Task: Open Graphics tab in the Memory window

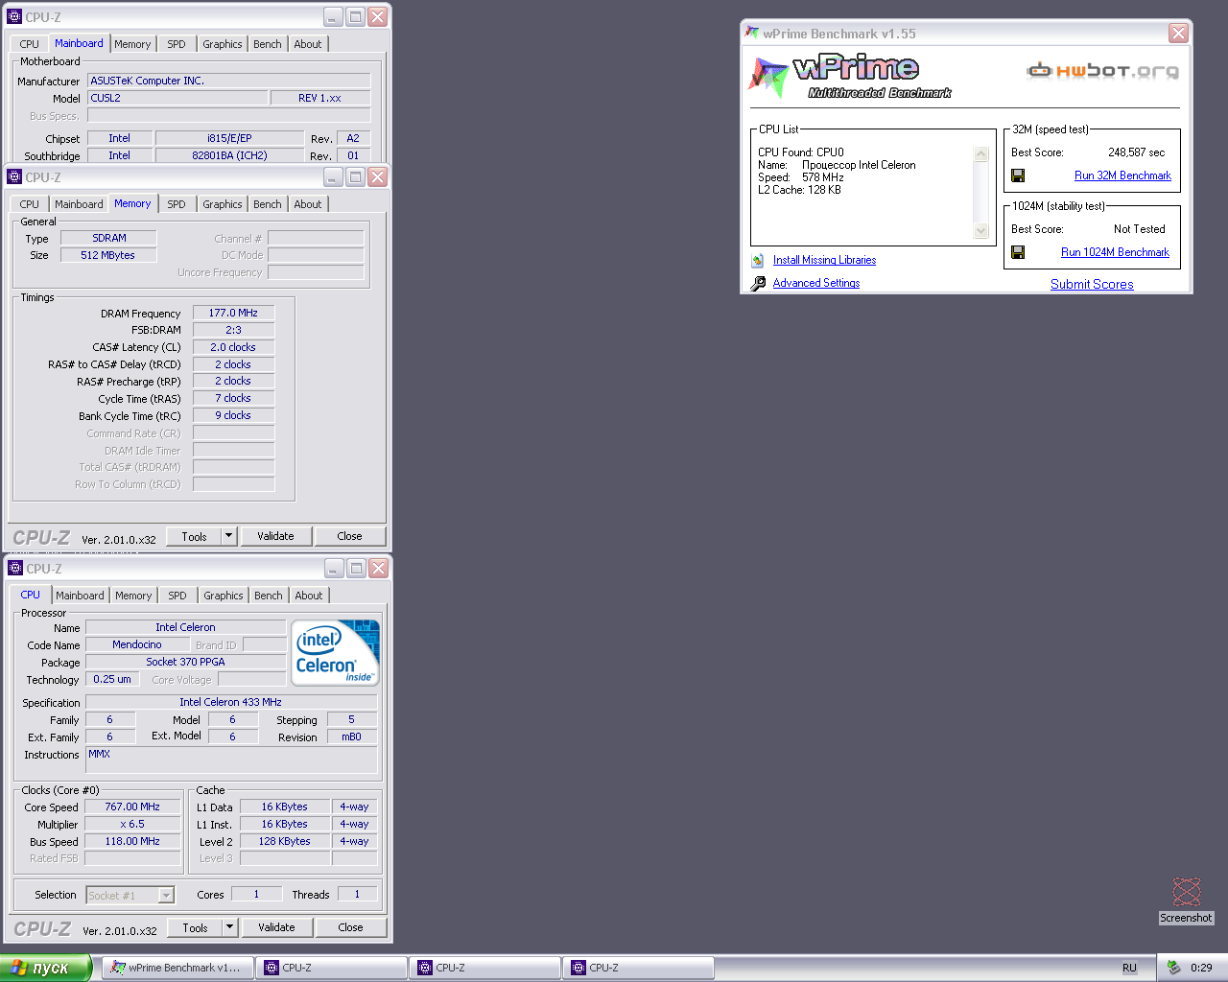Action: click(x=223, y=204)
